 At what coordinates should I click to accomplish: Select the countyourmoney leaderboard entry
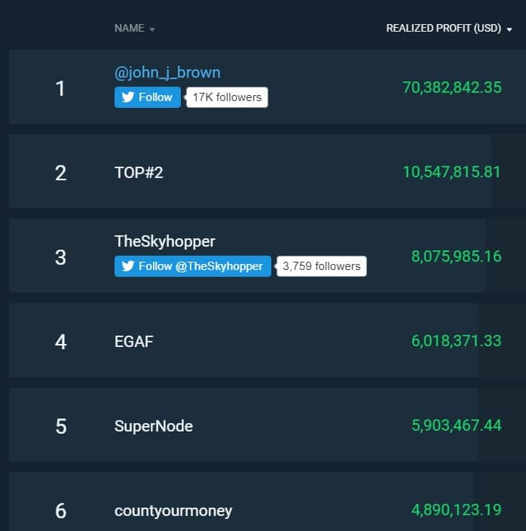point(241,502)
